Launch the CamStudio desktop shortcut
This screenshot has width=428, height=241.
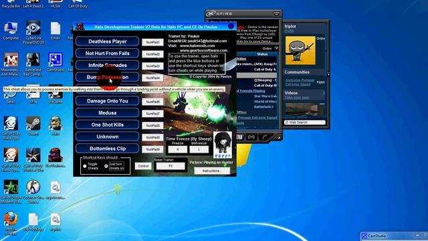tap(56, 62)
